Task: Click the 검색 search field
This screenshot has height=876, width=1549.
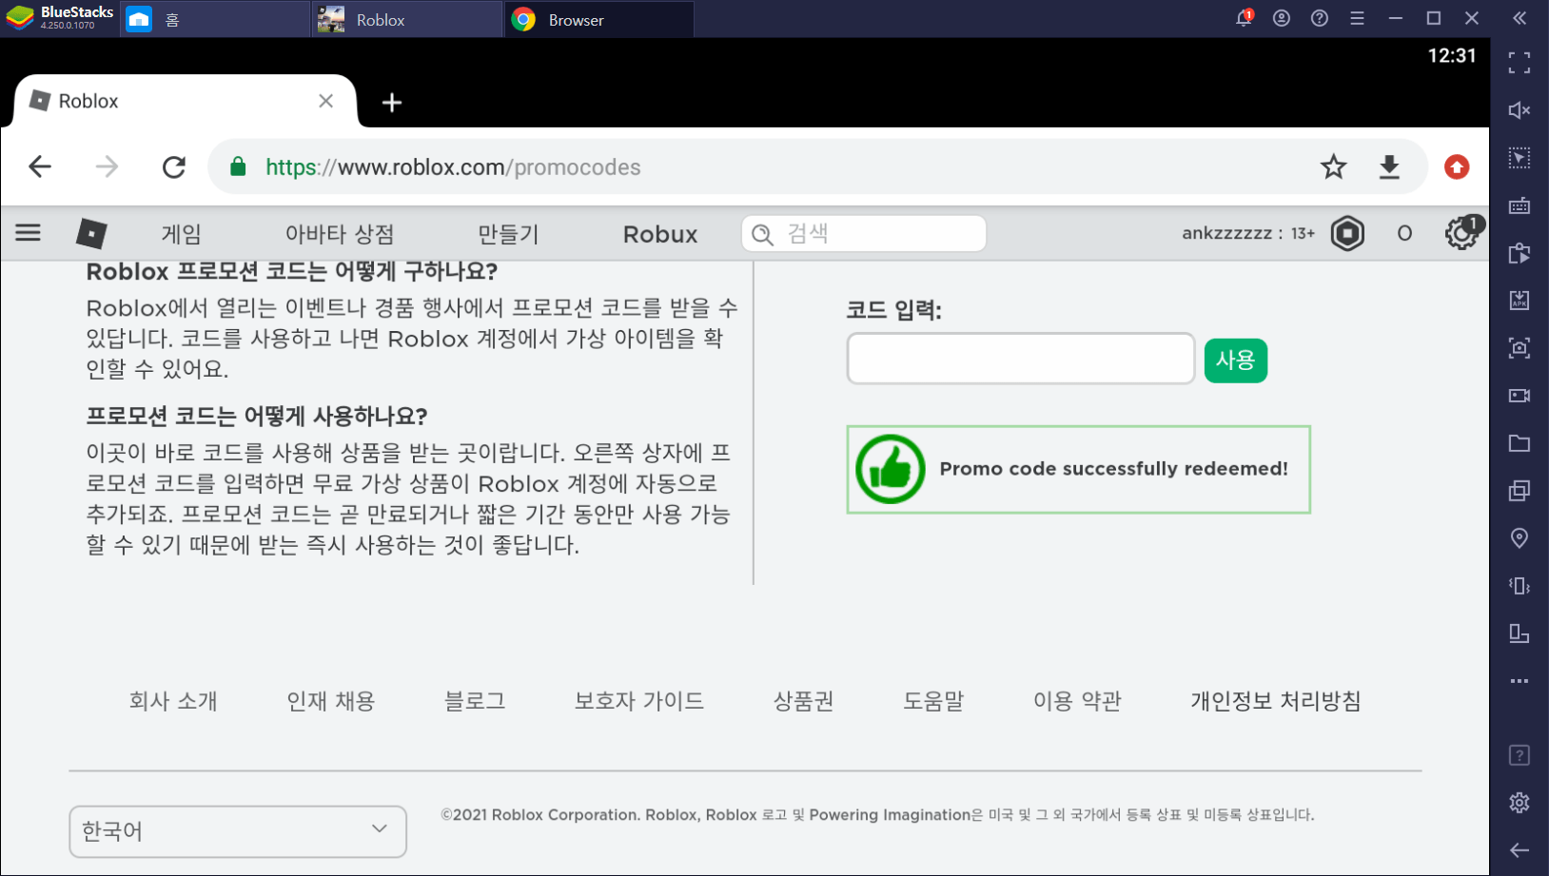Action: coord(864,233)
